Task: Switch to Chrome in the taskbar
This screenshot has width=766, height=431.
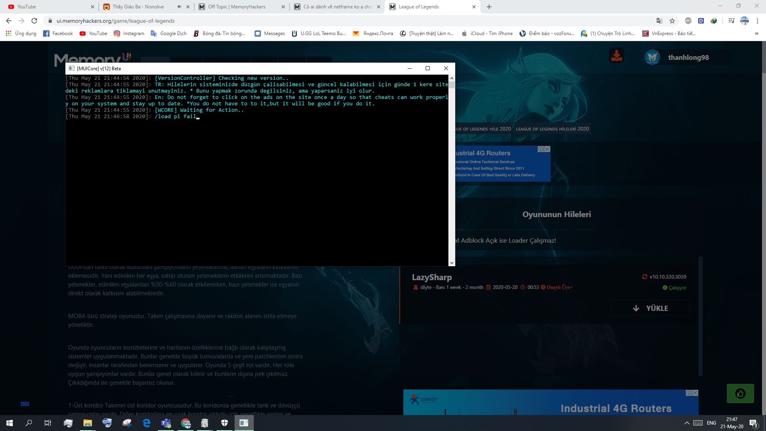Action: tap(186, 423)
